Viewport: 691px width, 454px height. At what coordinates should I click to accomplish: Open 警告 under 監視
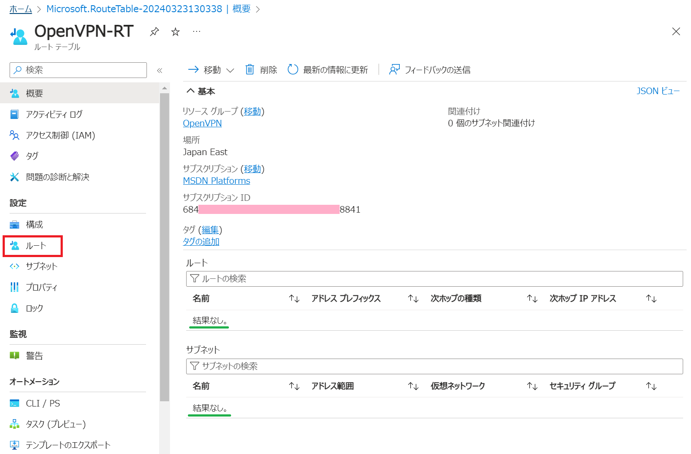tap(79, 356)
